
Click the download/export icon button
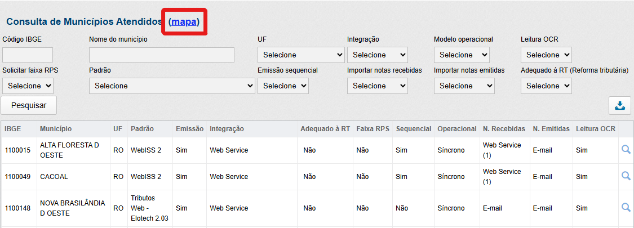click(x=620, y=105)
